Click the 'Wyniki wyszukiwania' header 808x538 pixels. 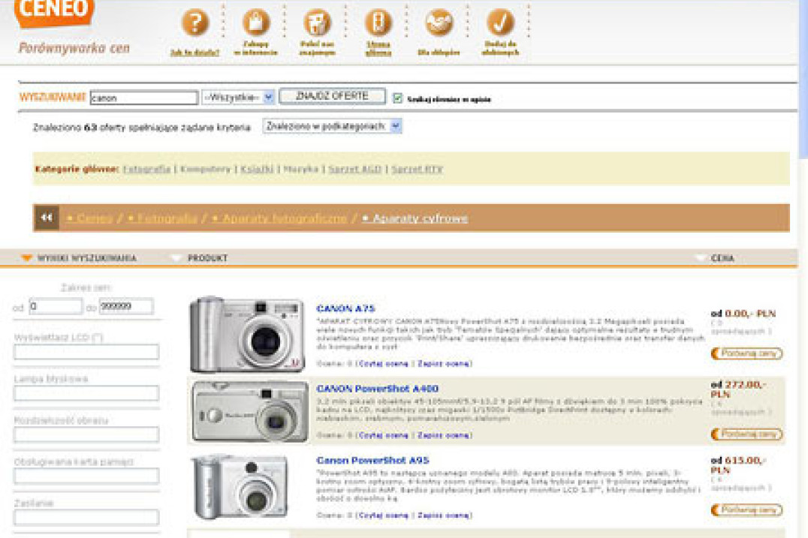point(86,258)
